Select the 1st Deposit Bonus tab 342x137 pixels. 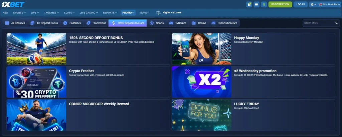[44, 23]
